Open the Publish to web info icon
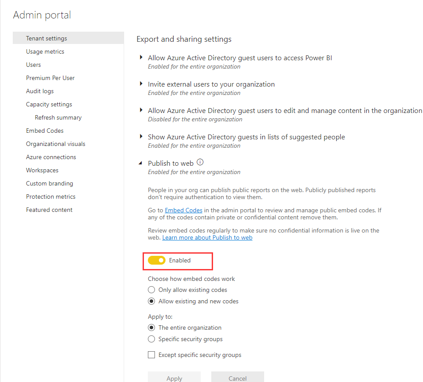Screen dimensions: 423x382 pyautogui.click(x=200, y=162)
